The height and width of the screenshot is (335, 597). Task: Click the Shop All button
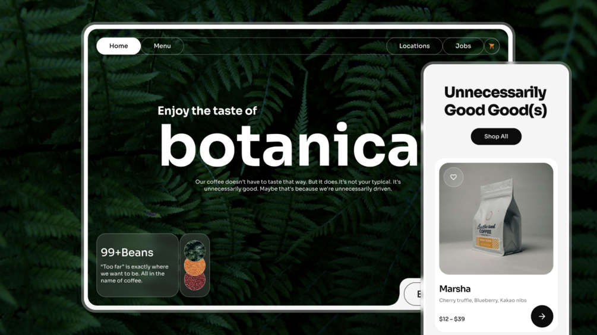point(496,136)
